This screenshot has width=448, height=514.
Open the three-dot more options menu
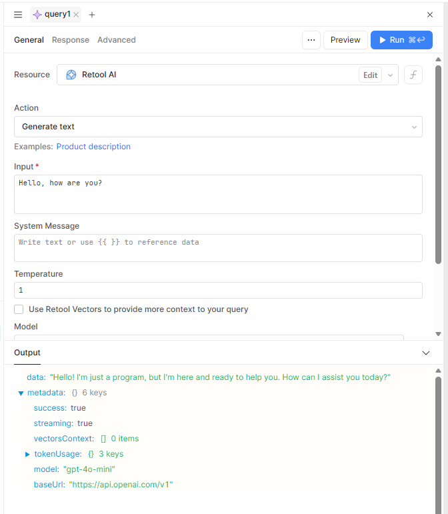pos(311,40)
